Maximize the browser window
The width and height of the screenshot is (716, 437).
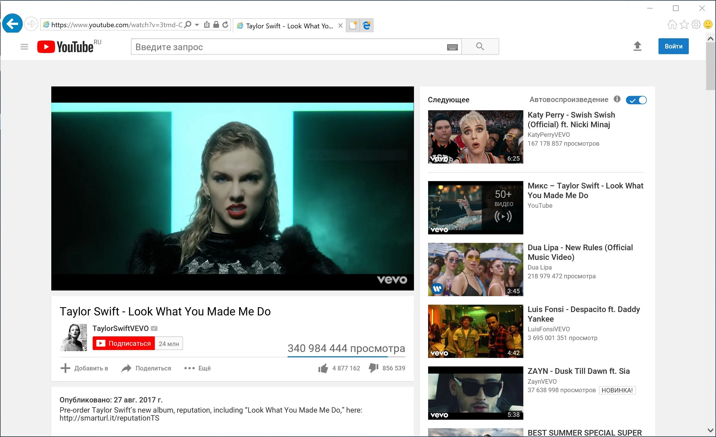[x=676, y=8]
